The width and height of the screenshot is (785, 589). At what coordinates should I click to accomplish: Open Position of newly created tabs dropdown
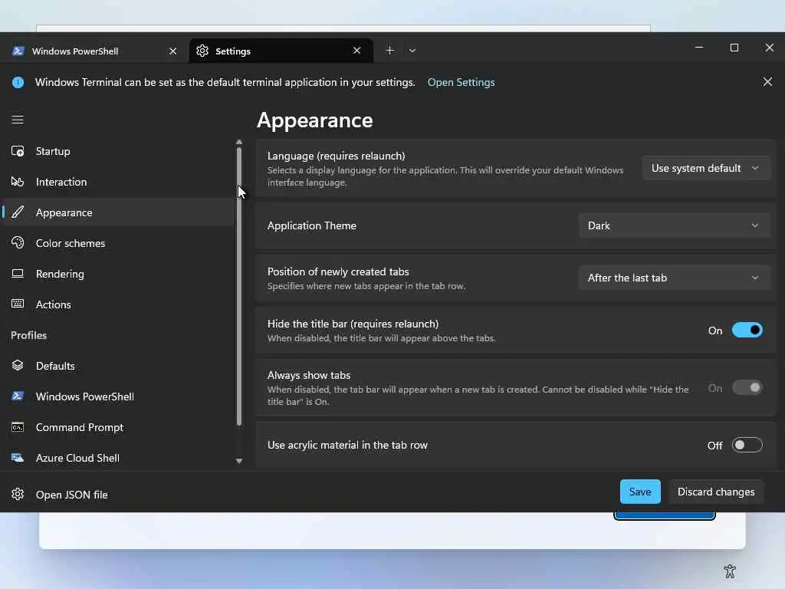pyautogui.click(x=674, y=278)
